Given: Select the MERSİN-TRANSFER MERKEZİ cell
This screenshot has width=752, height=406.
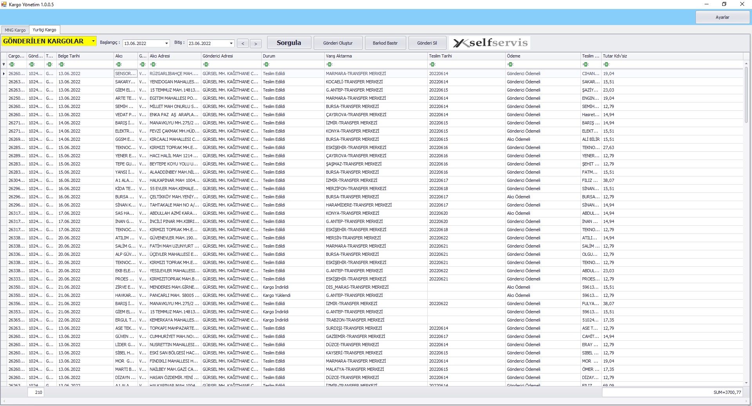Looking at the screenshot, I should 376,238.
